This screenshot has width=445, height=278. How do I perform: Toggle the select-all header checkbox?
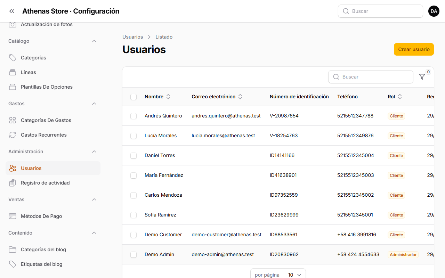pos(133,97)
